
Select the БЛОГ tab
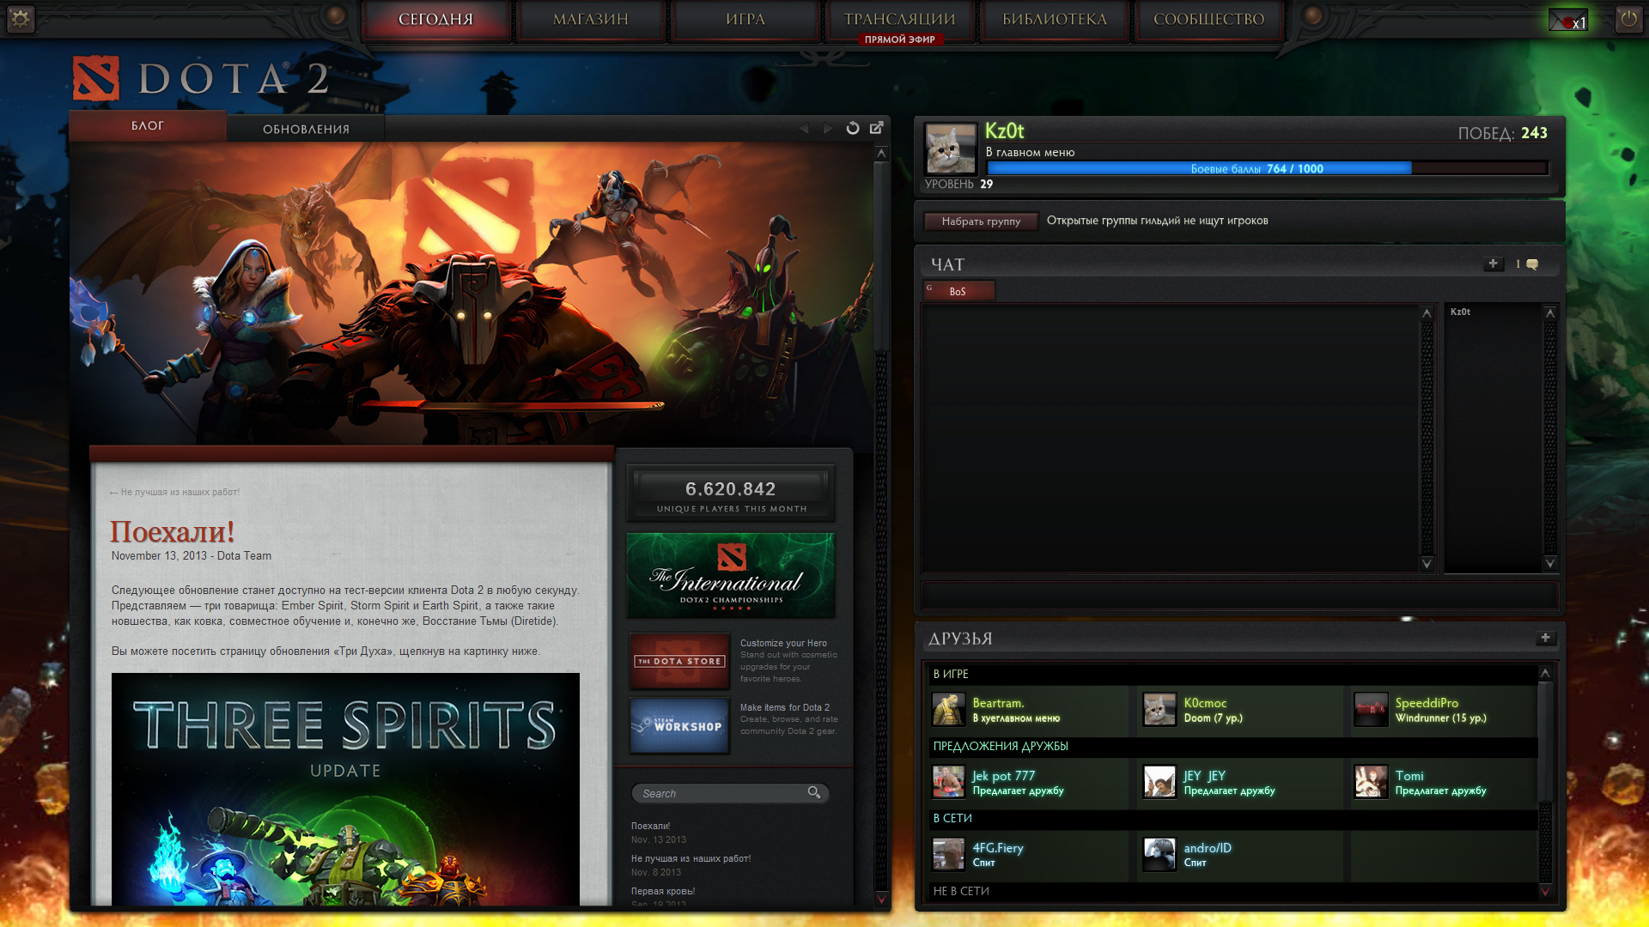pyautogui.click(x=148, y=126)
